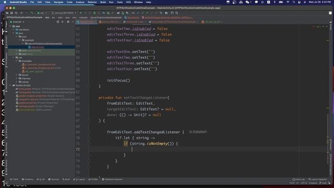Switch to the MainActivity.kt editor tab
334x188 pixels.
[87, 22]
